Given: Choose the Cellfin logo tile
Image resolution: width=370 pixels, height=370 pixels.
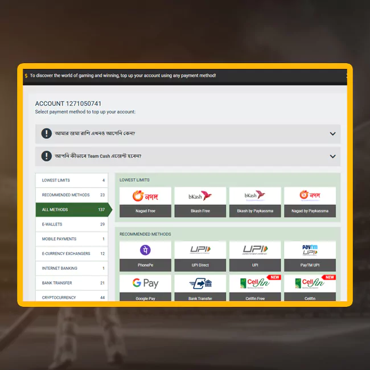Looking at the screenshot, I should pos(310,283).
